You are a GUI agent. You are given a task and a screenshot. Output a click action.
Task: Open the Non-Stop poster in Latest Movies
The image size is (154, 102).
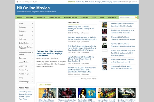click(127, 93)
